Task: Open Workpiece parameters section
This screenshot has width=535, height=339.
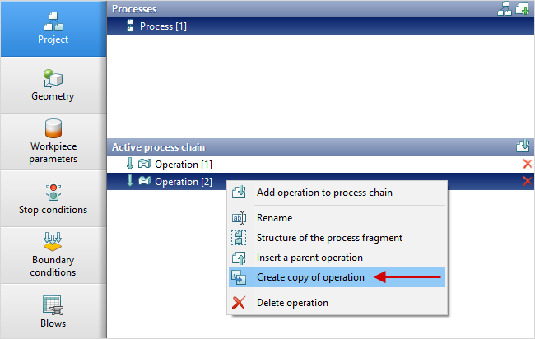Action: 53,142
